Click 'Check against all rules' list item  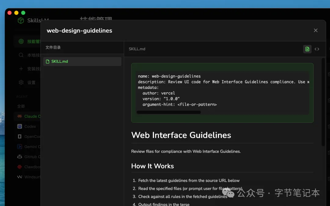pyautogui.click(x=183, y=197)
